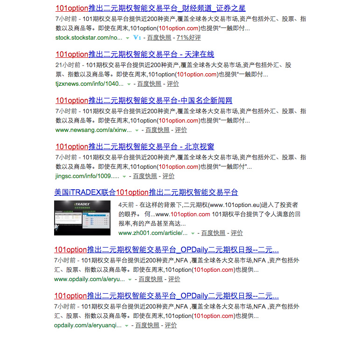Expand arrow next to tjzxnews.com URL

pos(129,84)
